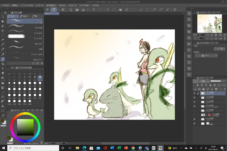Click the New raster layer icon in Layer panel
The height and width of the screenshot is (151, 227).
click(195, 89)
